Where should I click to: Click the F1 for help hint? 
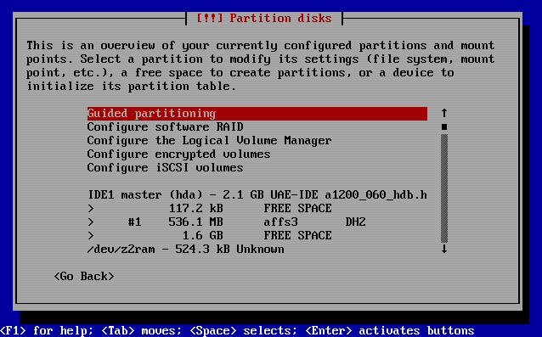tap(47, 330)
